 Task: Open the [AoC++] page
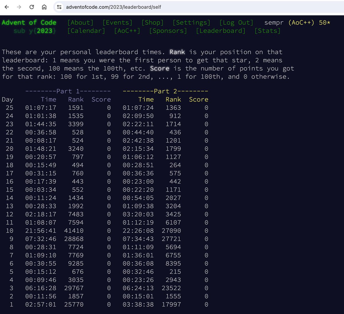(127, 31)
